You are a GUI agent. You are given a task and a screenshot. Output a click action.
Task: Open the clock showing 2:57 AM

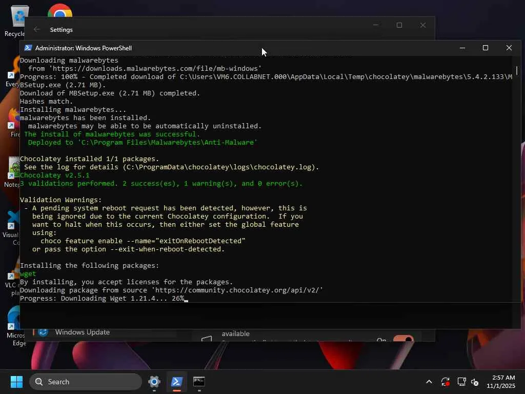point(501,382)
